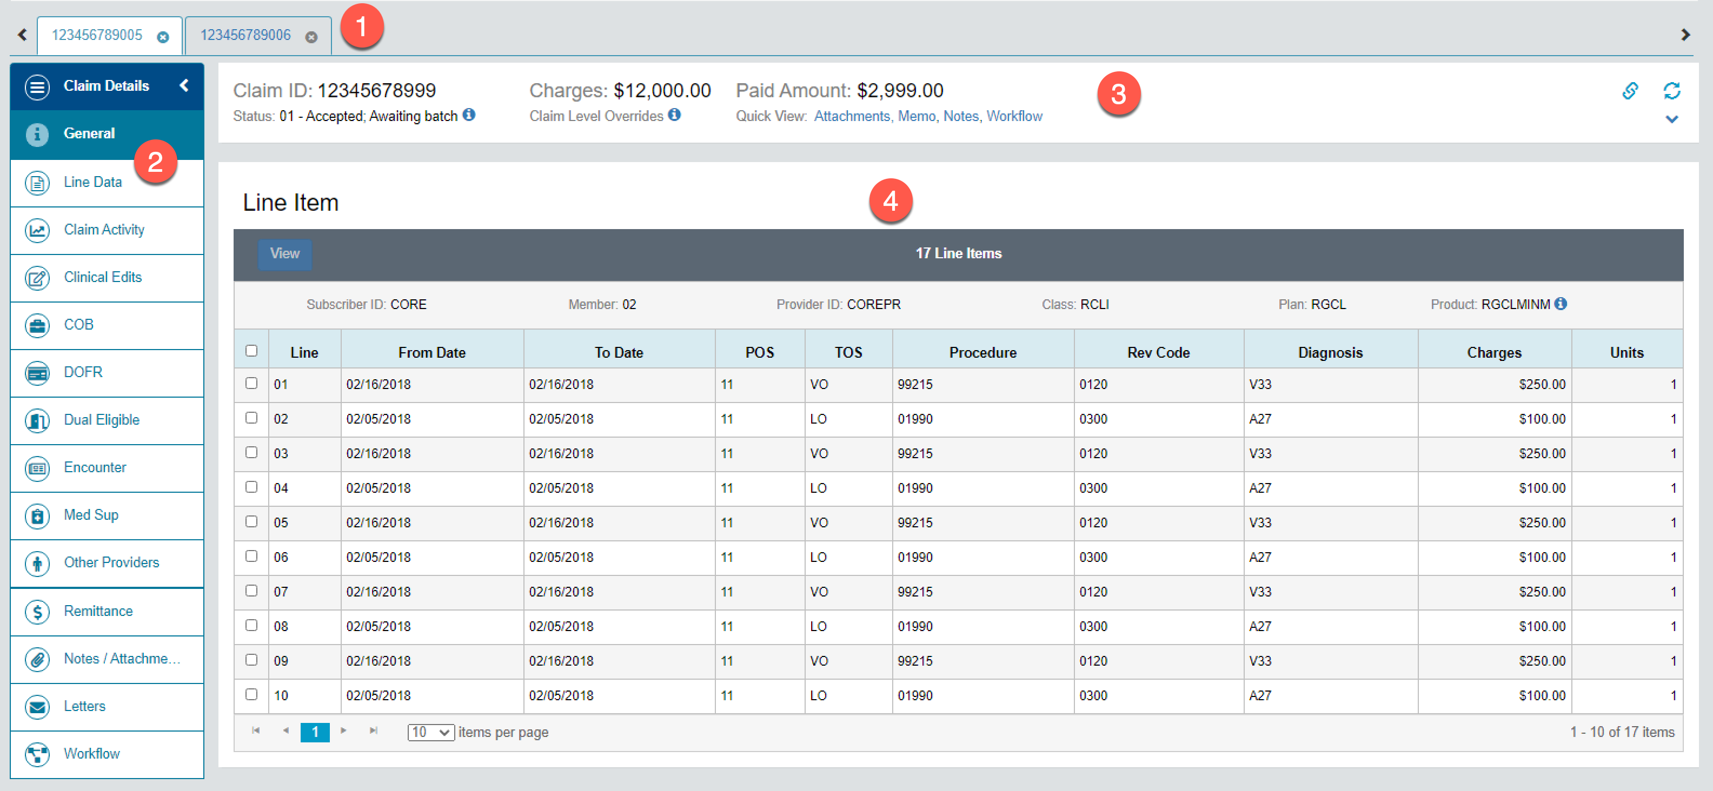The image size is (1713, 791).
Task: Expand the claim header with down chevron
Action: click(x=1671, y=119)
